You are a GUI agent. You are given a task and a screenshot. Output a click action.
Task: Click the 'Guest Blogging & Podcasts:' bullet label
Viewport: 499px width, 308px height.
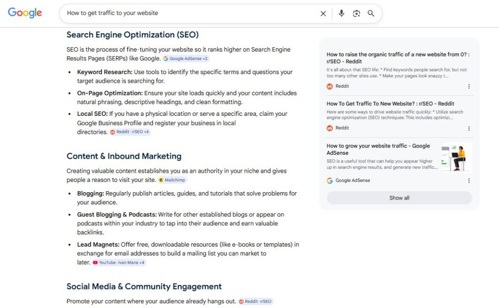(x=117, y=215)
